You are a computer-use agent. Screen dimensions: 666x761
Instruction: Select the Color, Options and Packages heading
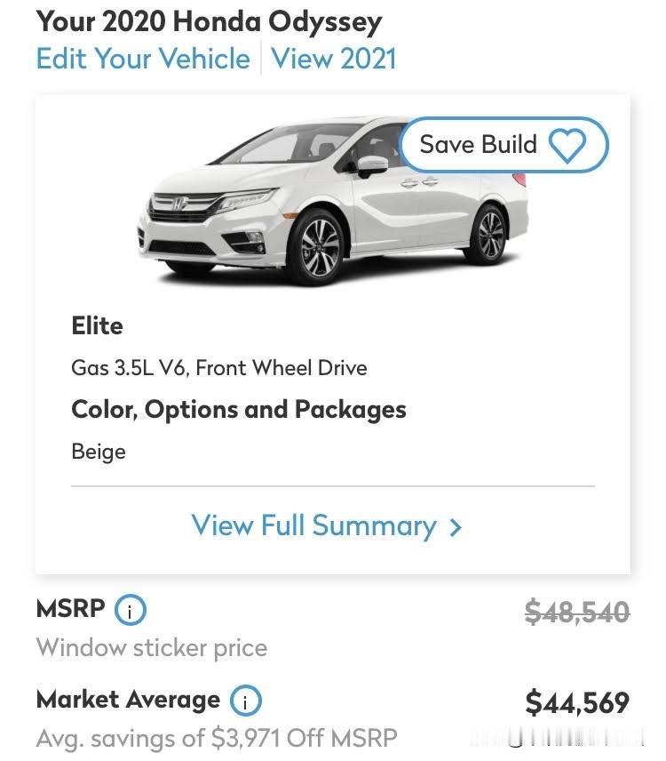tap(238, 409)
